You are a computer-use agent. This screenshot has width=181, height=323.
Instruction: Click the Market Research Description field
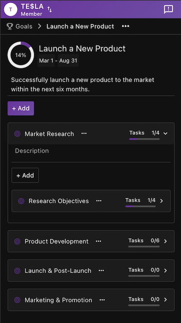(91, 151)
